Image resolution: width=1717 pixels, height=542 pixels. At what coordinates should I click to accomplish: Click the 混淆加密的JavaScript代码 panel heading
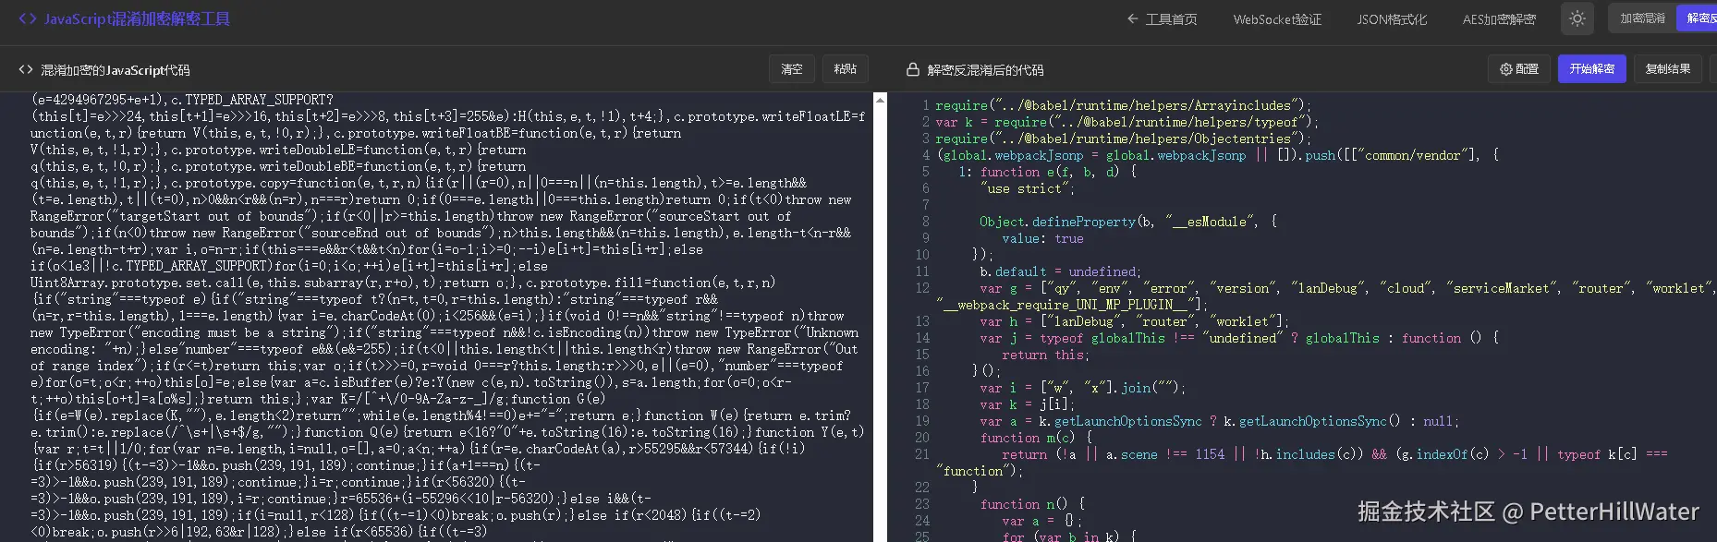[x=116, y=70]
